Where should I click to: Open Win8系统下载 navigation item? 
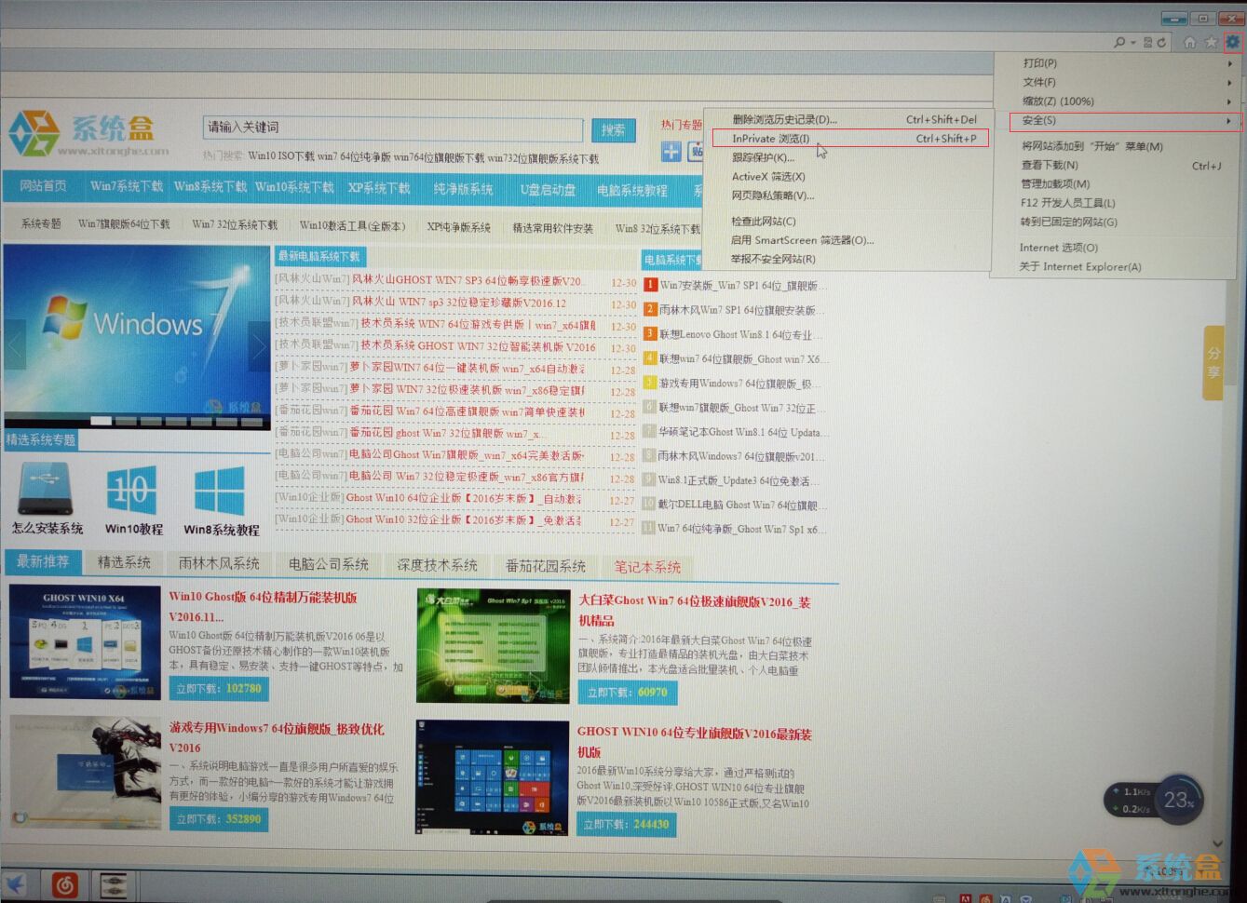[210, 187]
